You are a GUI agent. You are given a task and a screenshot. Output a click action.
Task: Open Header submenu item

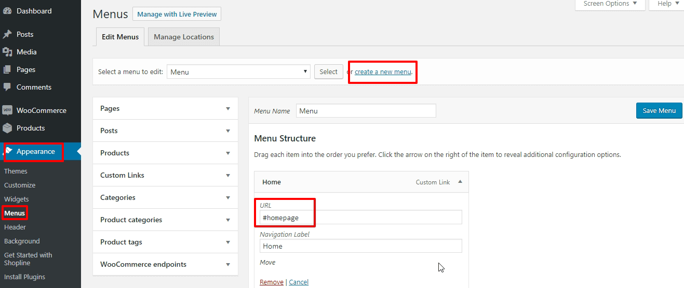[x=15, y=227]
